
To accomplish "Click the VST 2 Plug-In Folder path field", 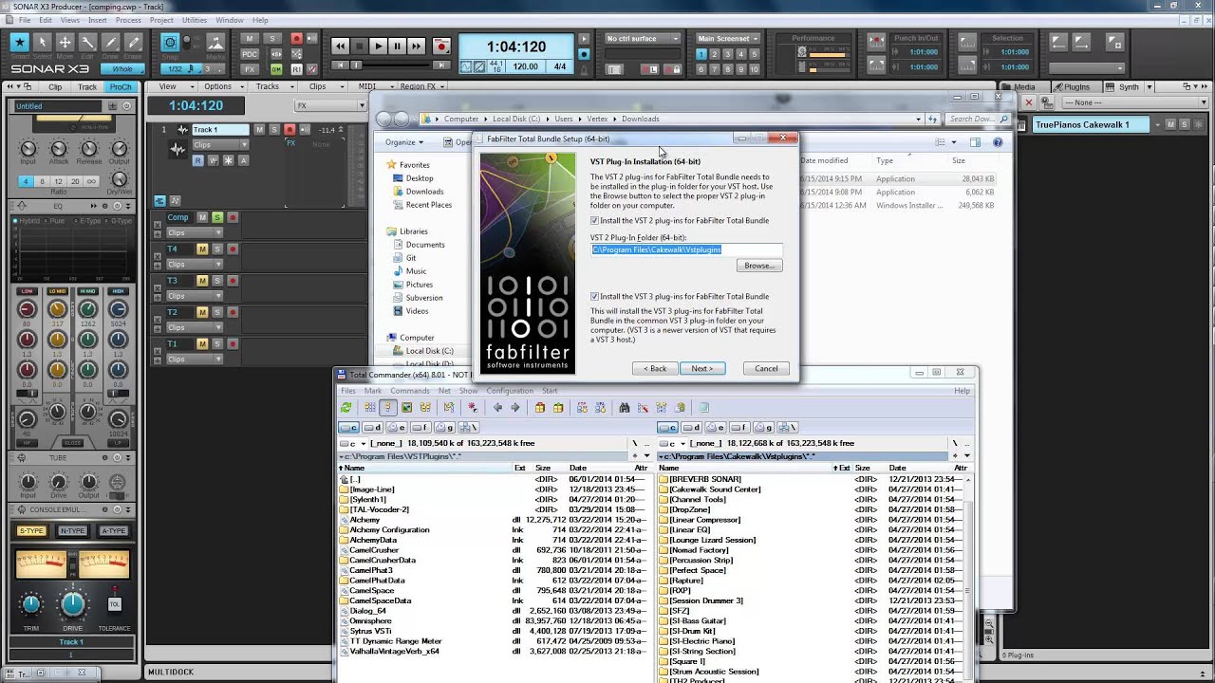I will pos(686,249).
